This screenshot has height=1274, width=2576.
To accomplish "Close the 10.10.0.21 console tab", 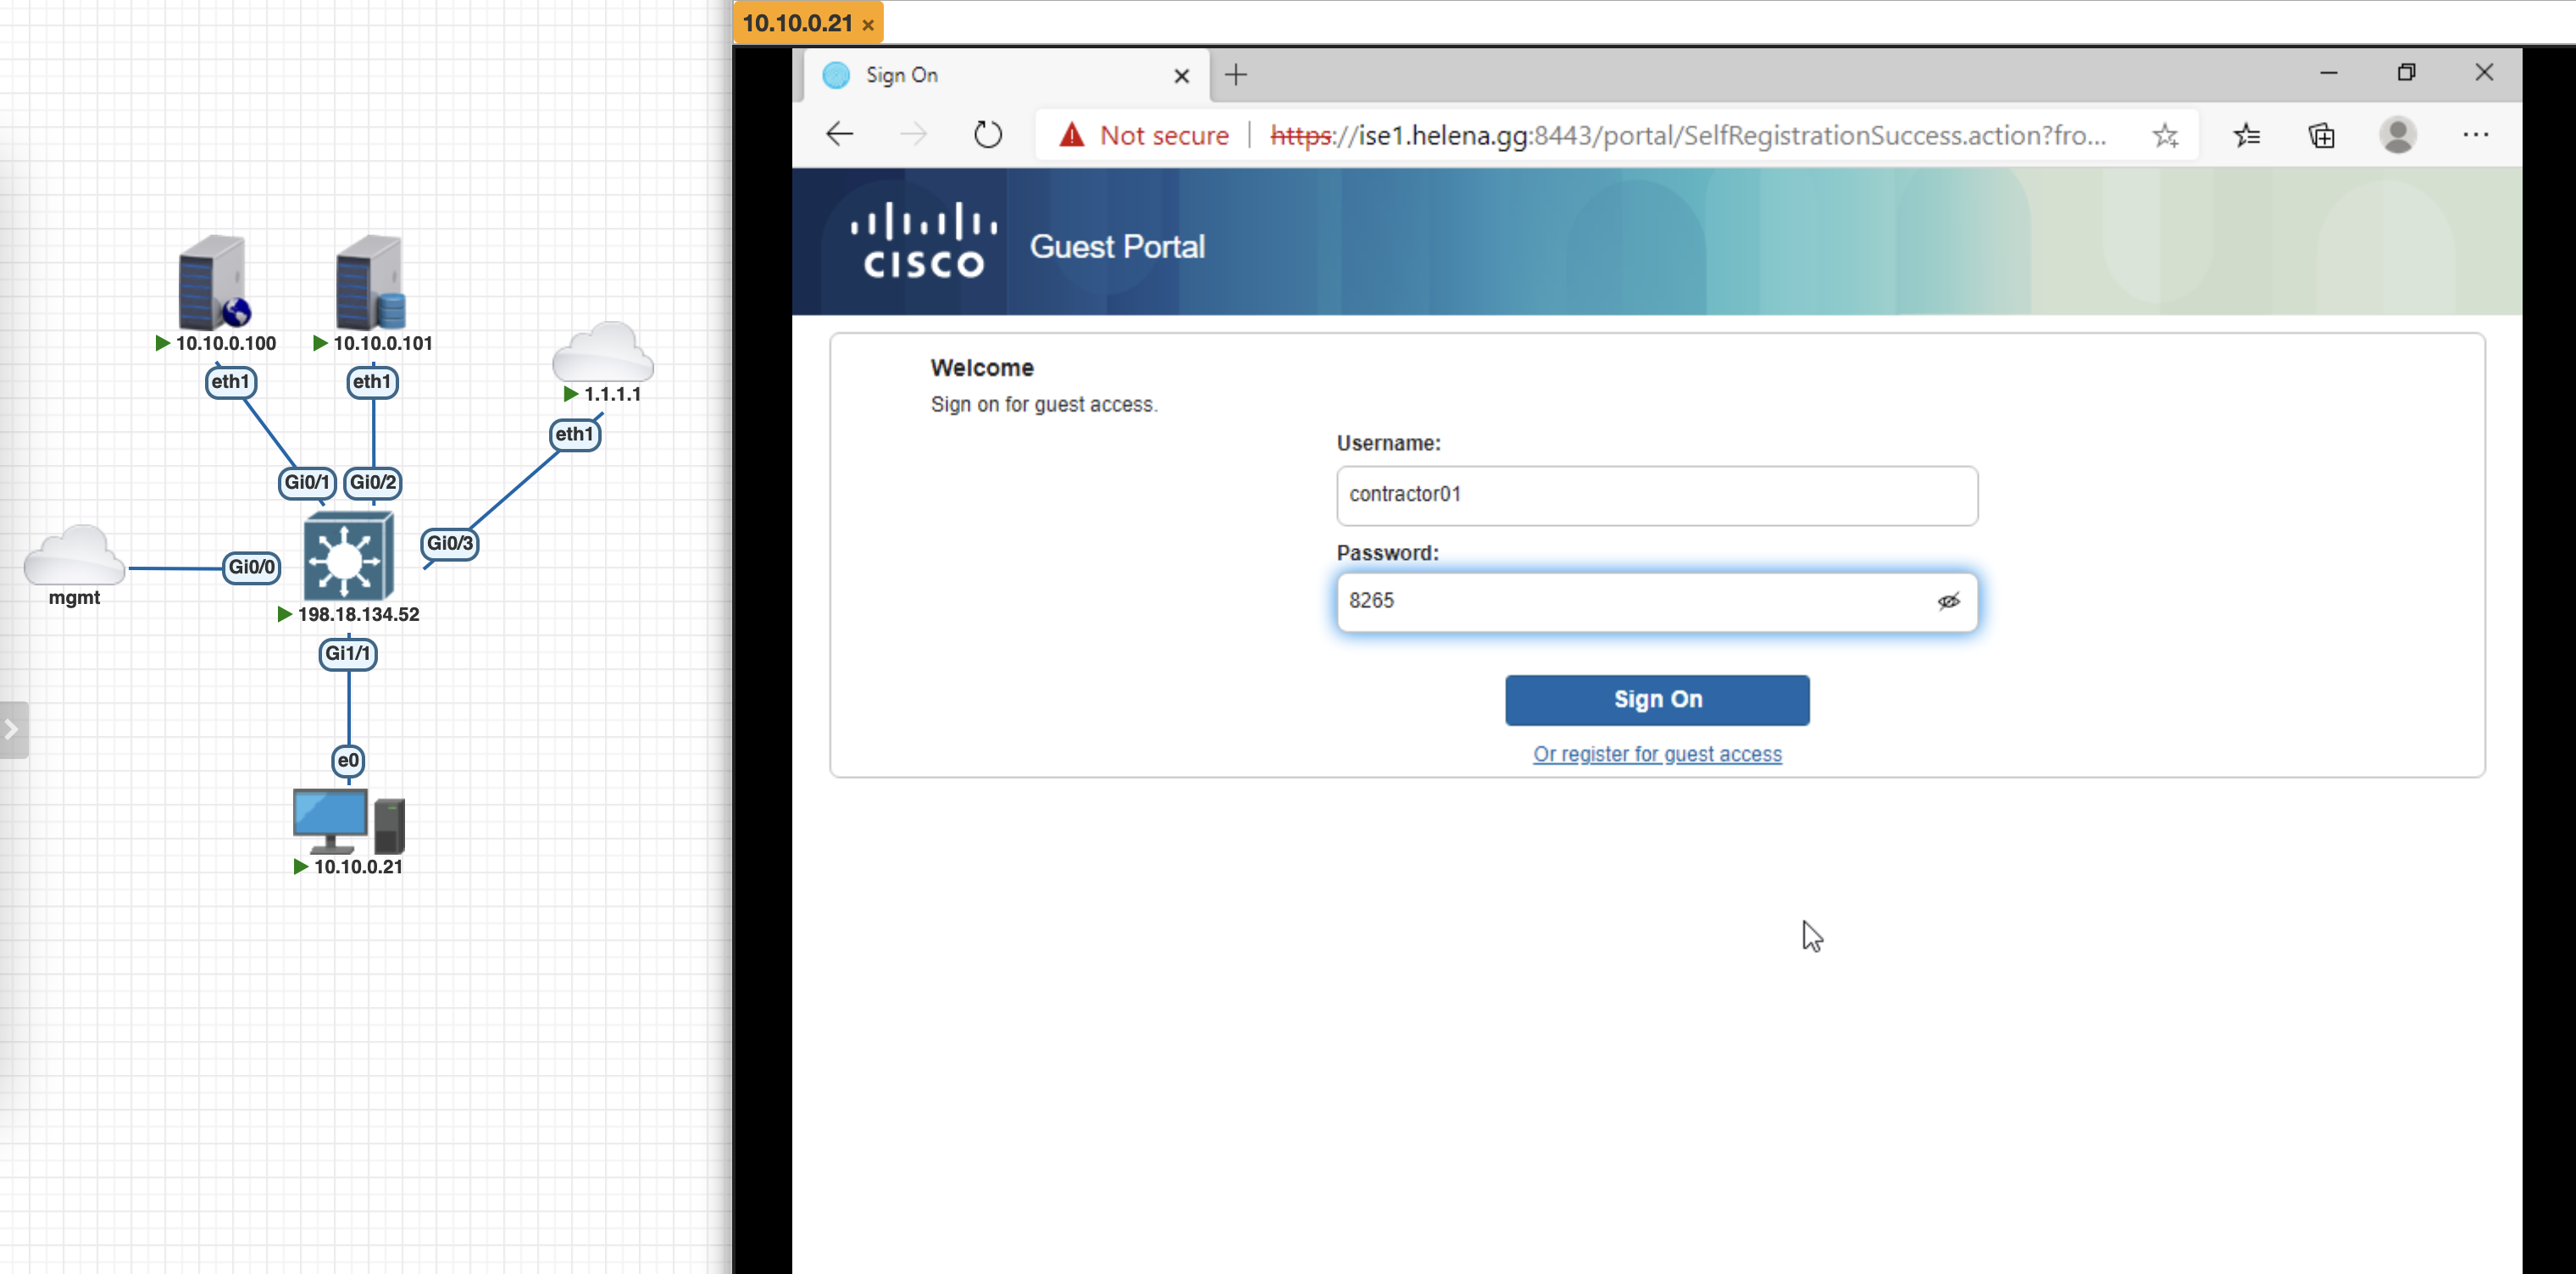I will [868, 25].
